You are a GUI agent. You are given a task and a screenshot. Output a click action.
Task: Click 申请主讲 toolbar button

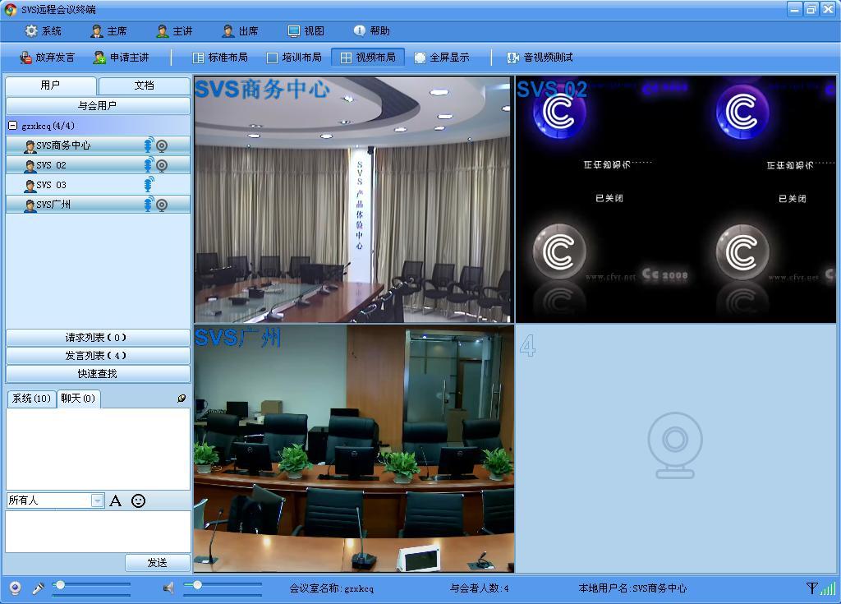[x=122, y=58]
